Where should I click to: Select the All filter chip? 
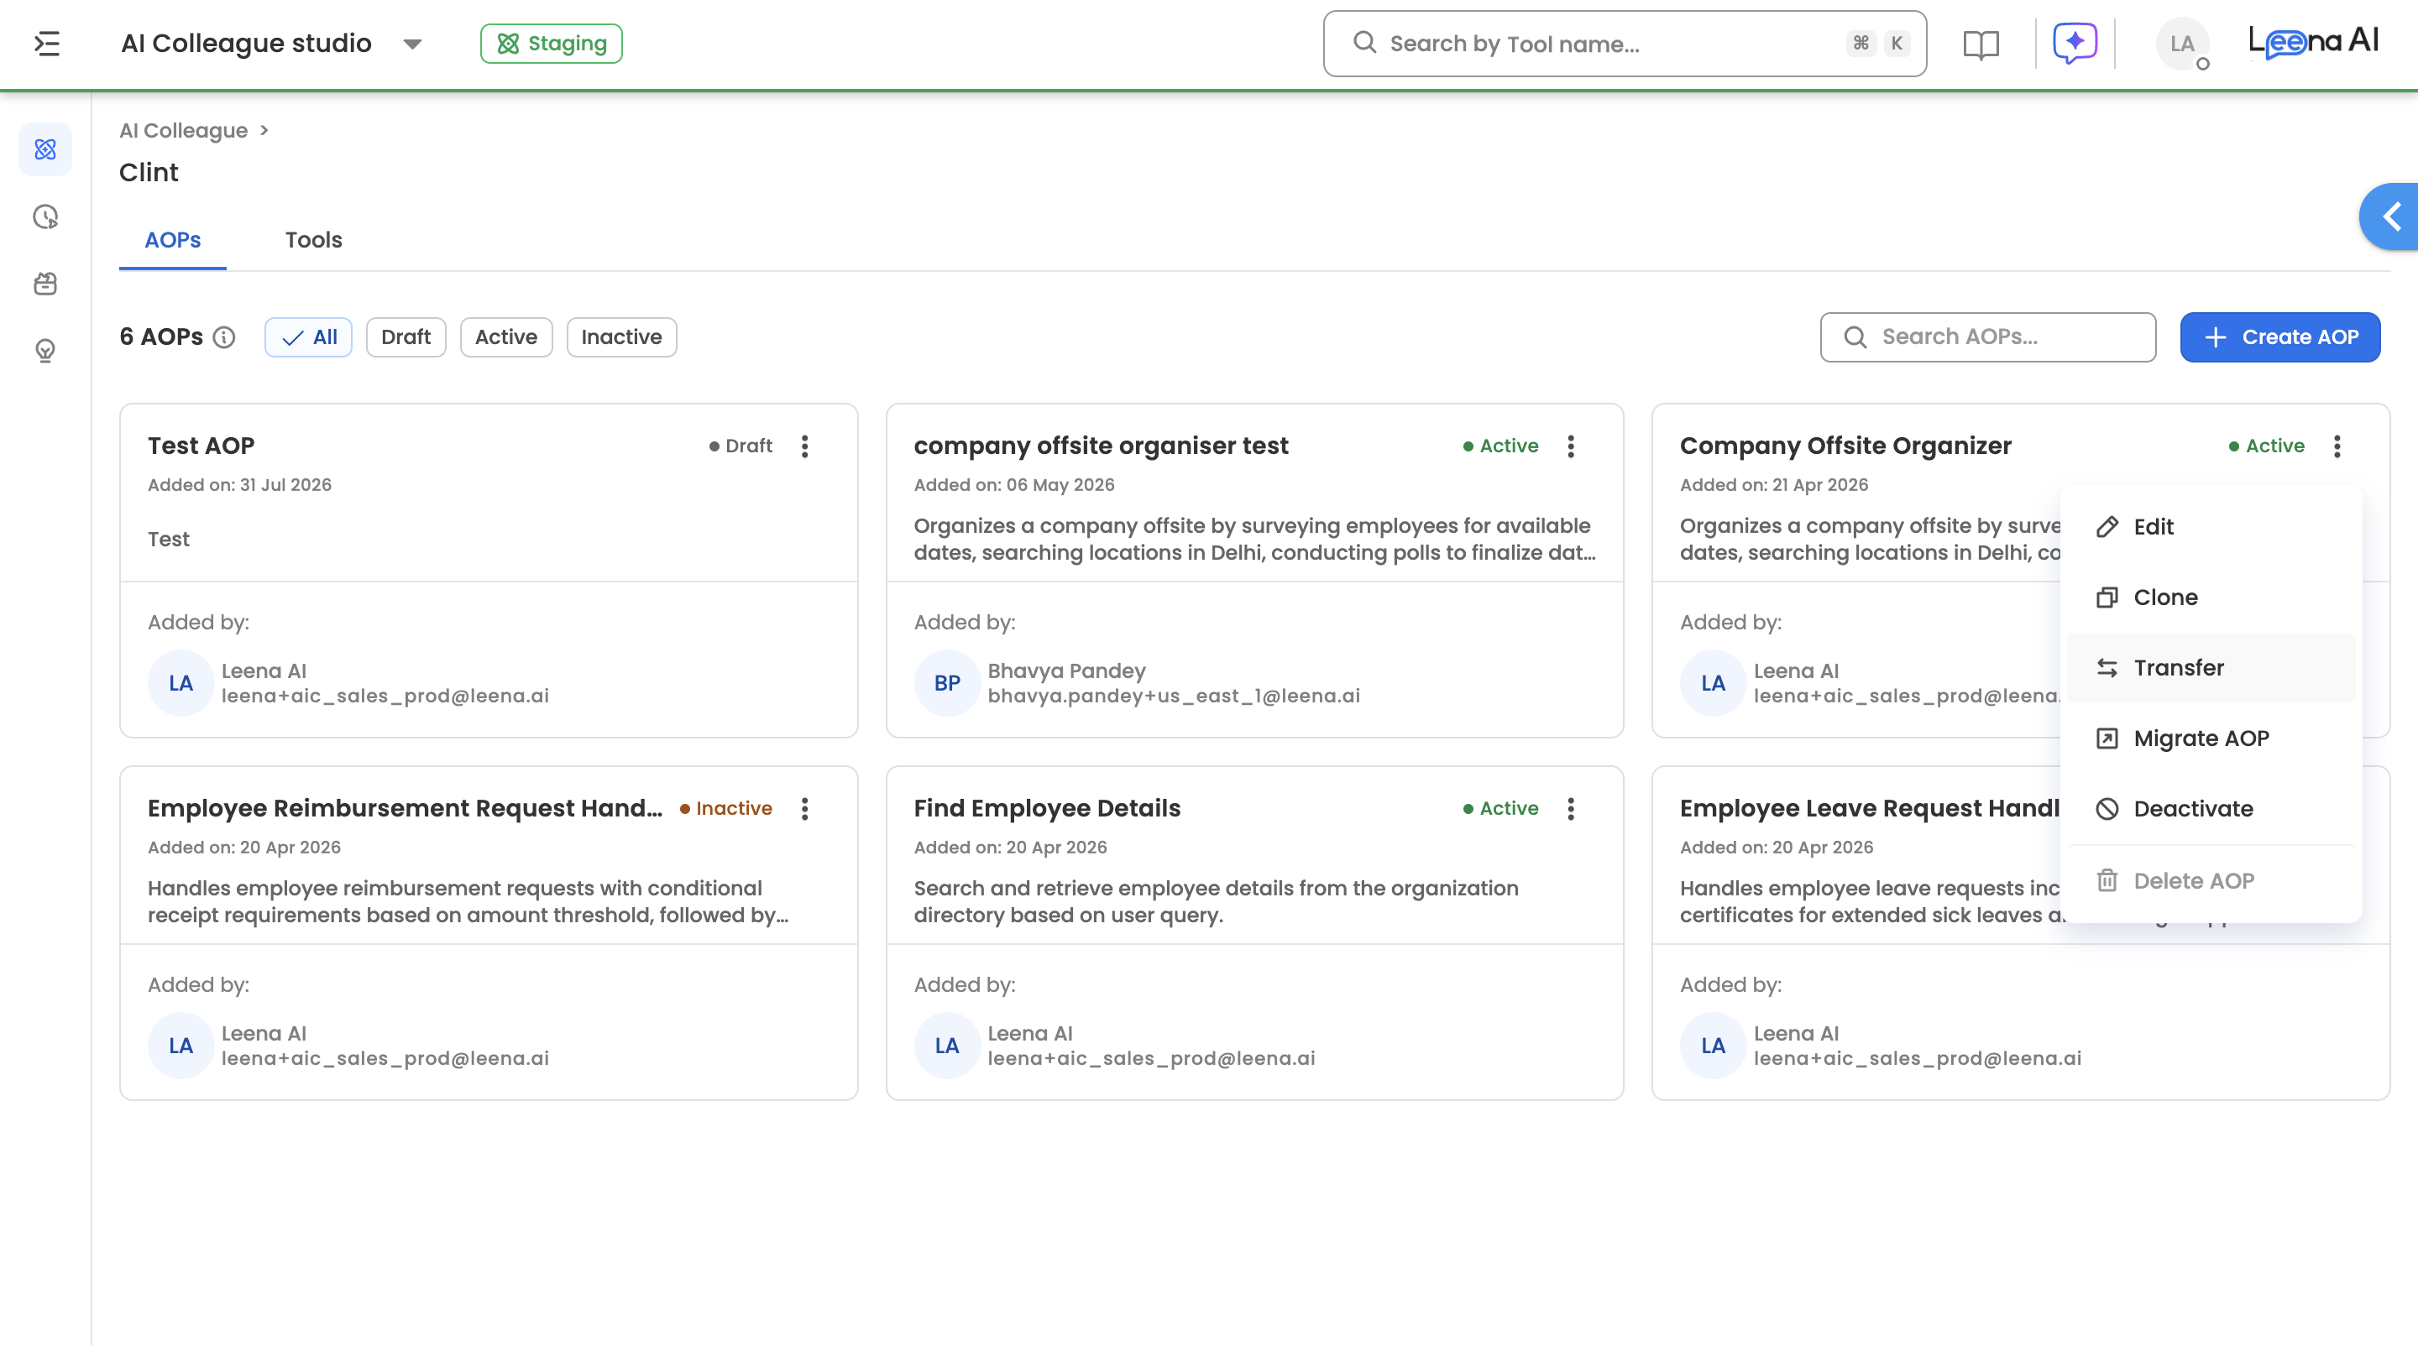click(308, 336)
